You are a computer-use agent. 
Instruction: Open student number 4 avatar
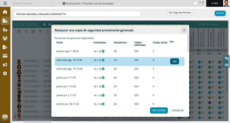pos(19,77)
